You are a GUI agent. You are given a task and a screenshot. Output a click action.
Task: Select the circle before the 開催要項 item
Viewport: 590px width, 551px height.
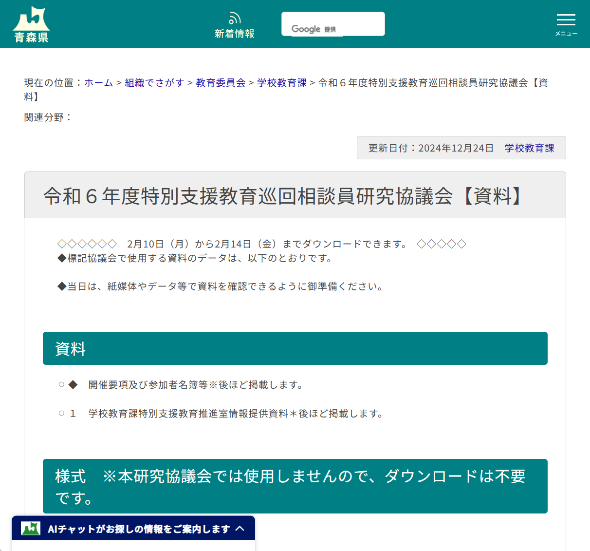tap(60, 384)
